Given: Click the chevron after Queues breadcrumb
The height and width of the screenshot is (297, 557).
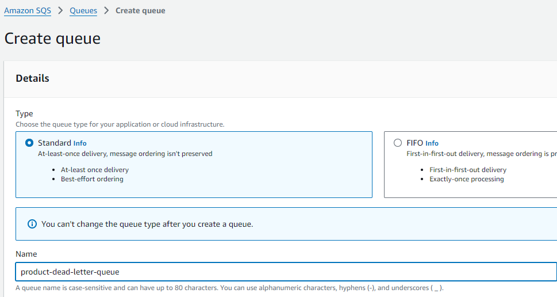Looking at the screenshot, I should [x=106, y=10].
